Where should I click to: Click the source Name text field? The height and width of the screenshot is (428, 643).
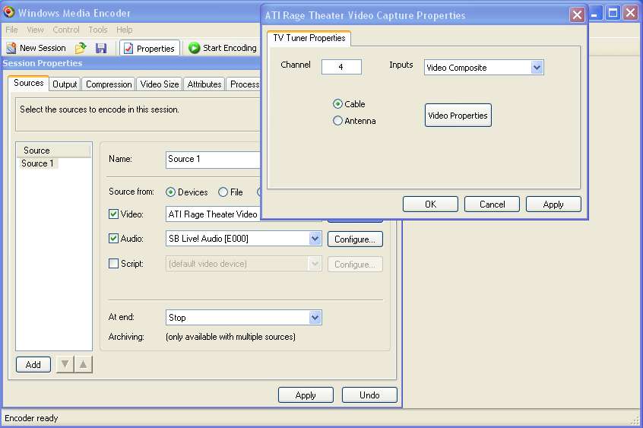click(214, 159)
